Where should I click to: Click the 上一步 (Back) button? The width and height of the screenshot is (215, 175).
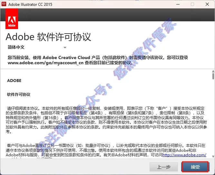tap(163, 167)
